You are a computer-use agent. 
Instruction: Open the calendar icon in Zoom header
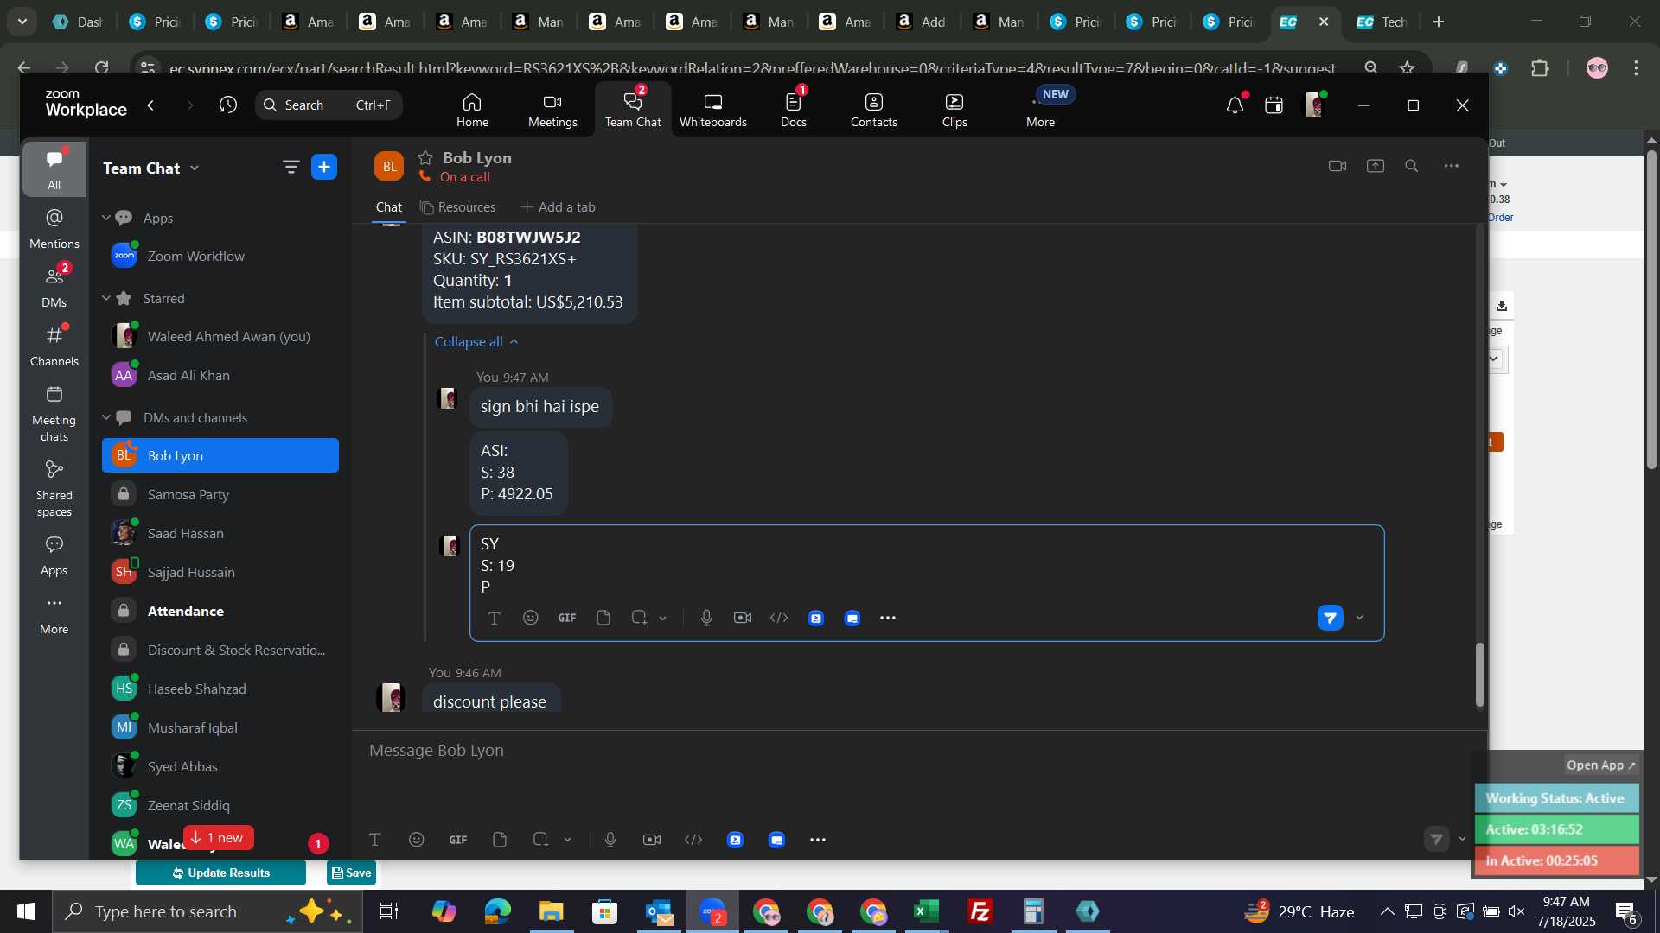(x=1274, y=105)
